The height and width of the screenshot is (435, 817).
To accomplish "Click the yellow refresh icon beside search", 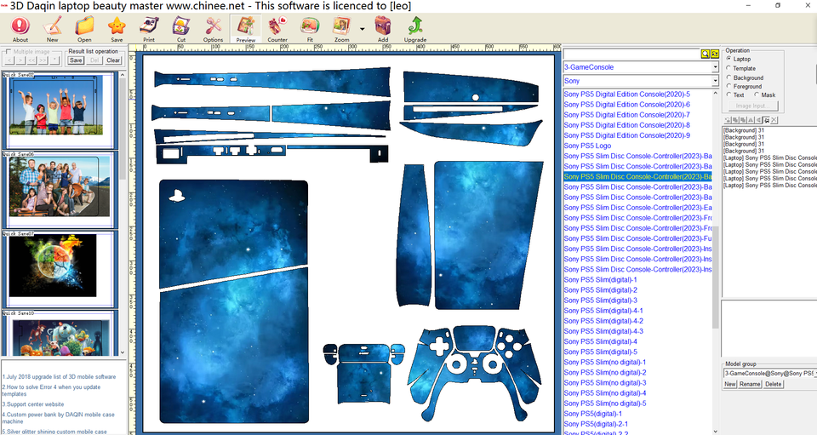I will (x=715, y=54).
